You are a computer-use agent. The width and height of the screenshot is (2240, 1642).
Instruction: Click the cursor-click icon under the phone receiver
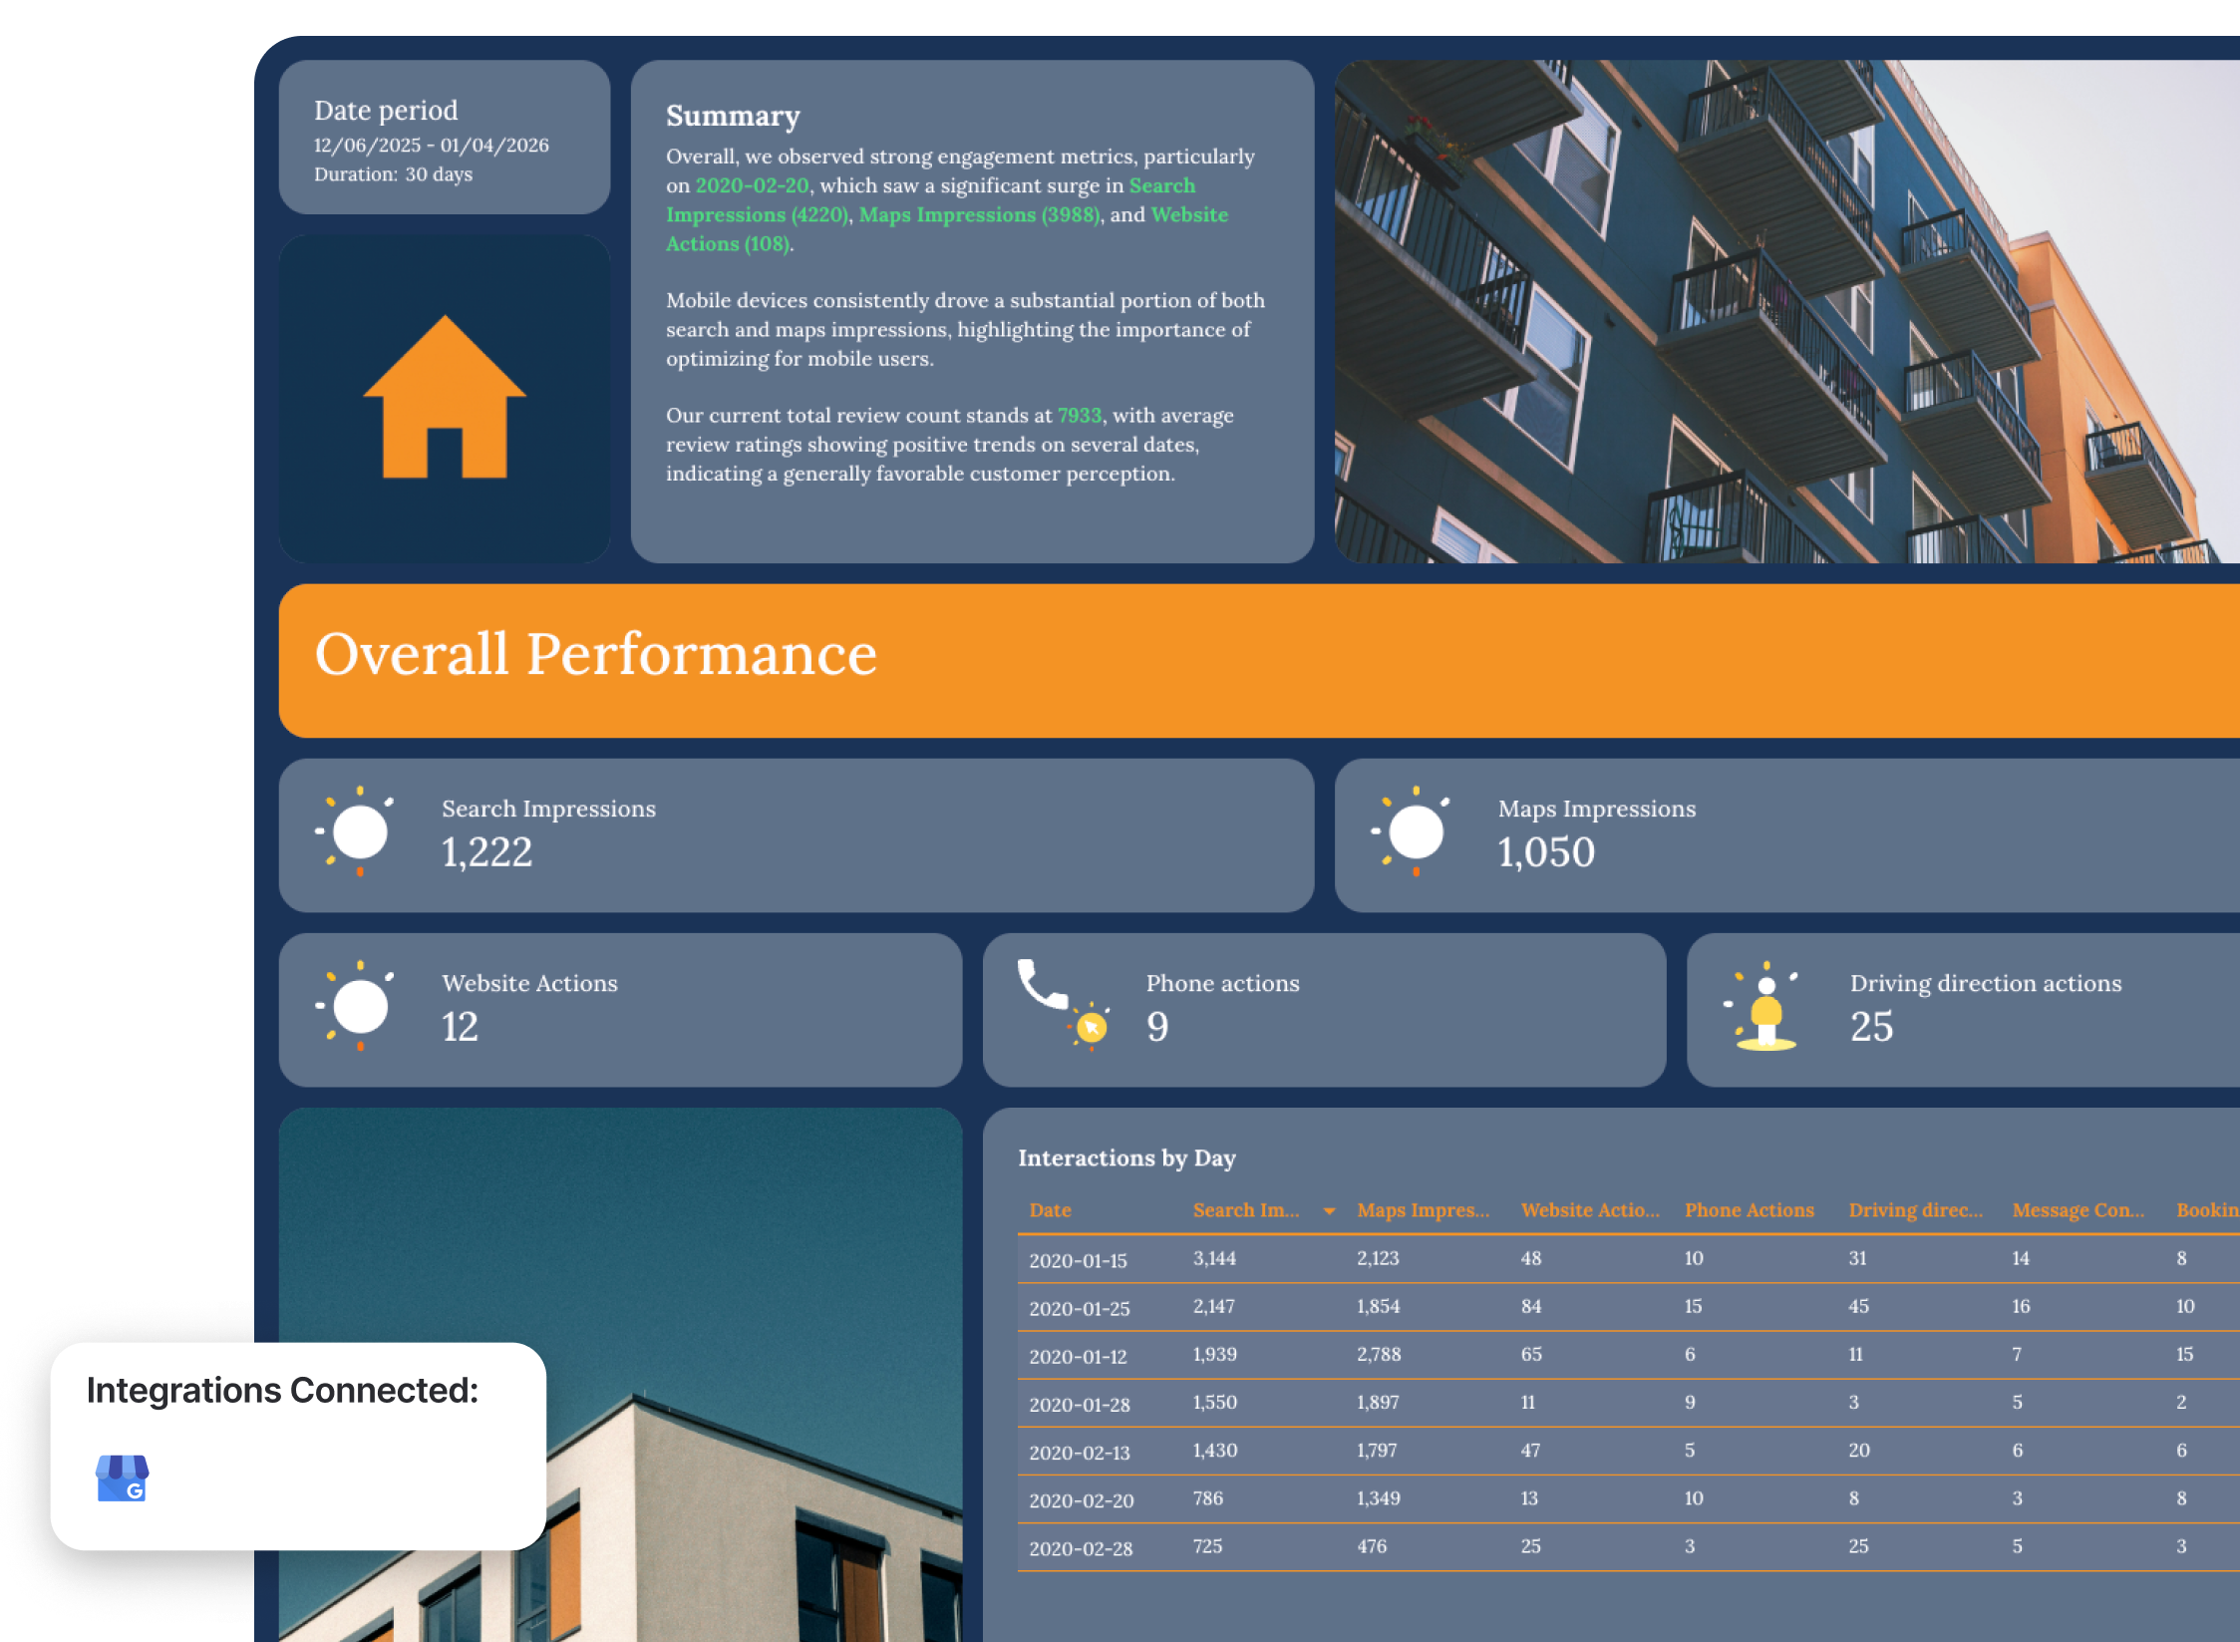tap(1092, 1027)
